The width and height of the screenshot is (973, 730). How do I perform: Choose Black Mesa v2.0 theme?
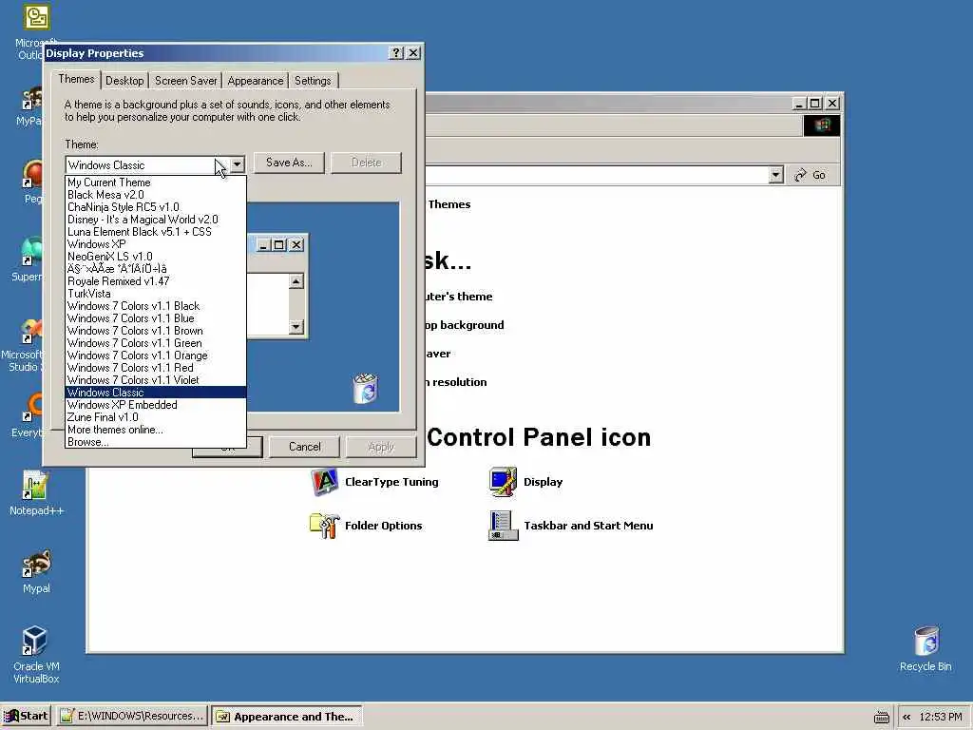click(x=156, y=195)
